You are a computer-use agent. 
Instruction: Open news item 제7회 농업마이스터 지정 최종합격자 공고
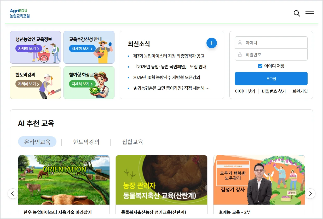pyautogui.click(x=169, y=56)
